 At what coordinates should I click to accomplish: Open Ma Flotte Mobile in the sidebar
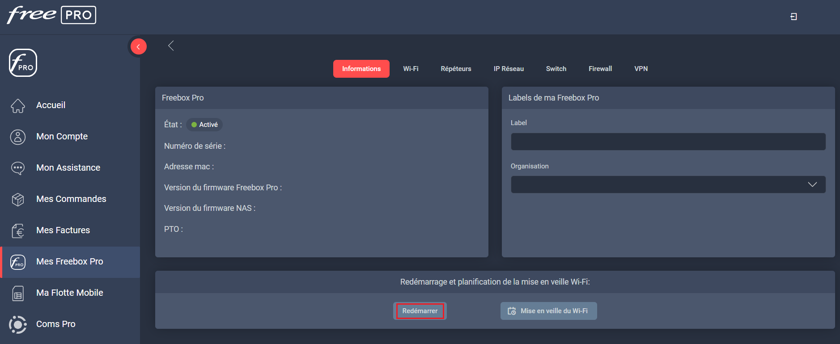click(x=71, y=293)
